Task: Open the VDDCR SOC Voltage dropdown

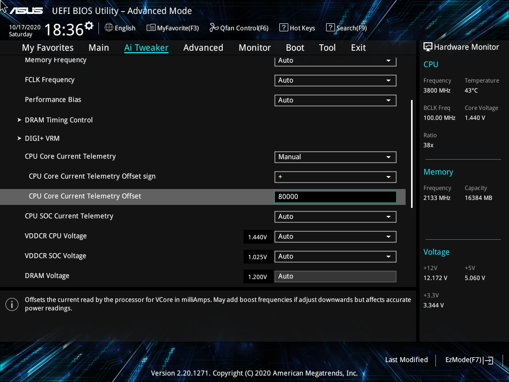Action: click(336, 256)
